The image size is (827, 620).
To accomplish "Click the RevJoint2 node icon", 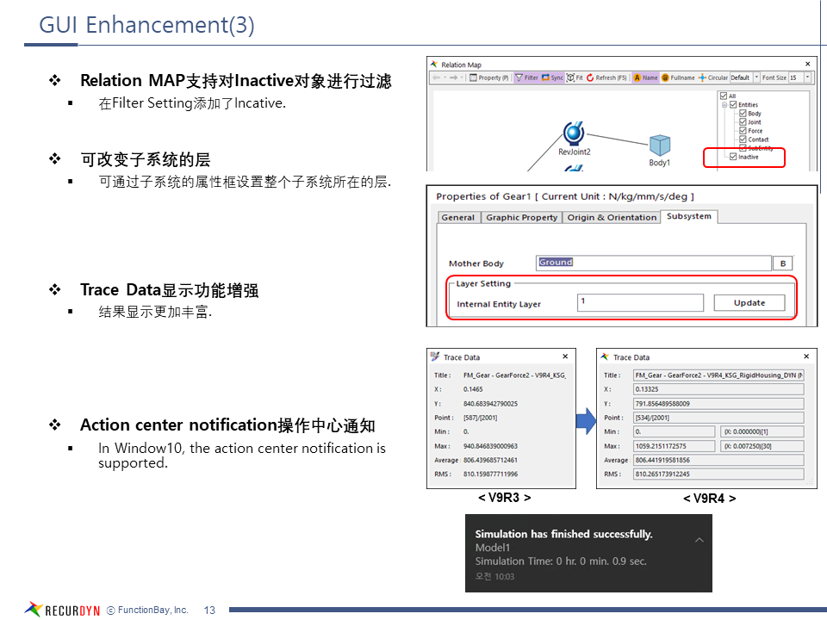I will (574, 133).
